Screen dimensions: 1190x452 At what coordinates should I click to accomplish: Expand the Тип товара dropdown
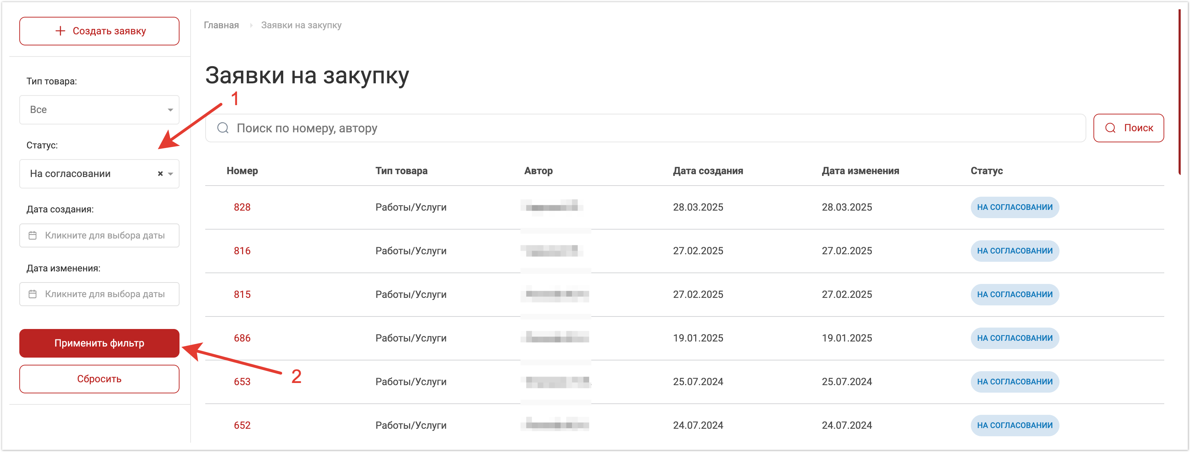tap(170, 110)
